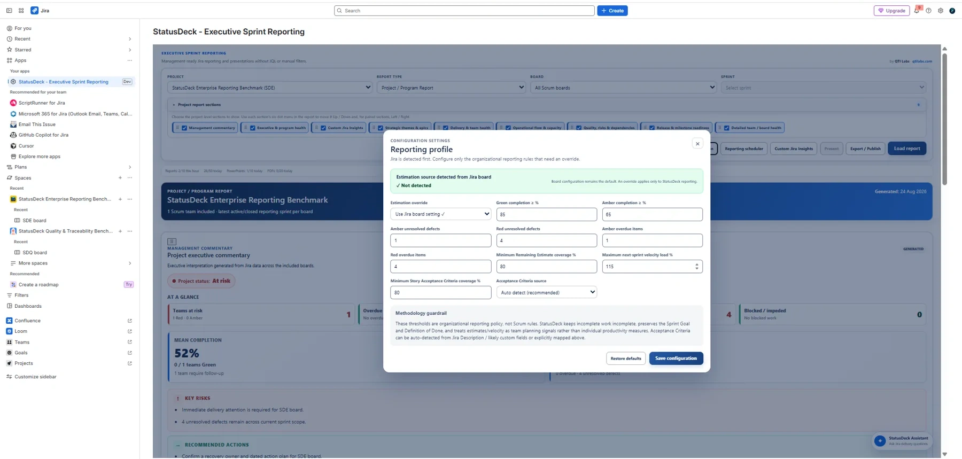This screenshot has height=459, width=962.
Task: Open the notifications bell
Action: [x=917, y=11]
